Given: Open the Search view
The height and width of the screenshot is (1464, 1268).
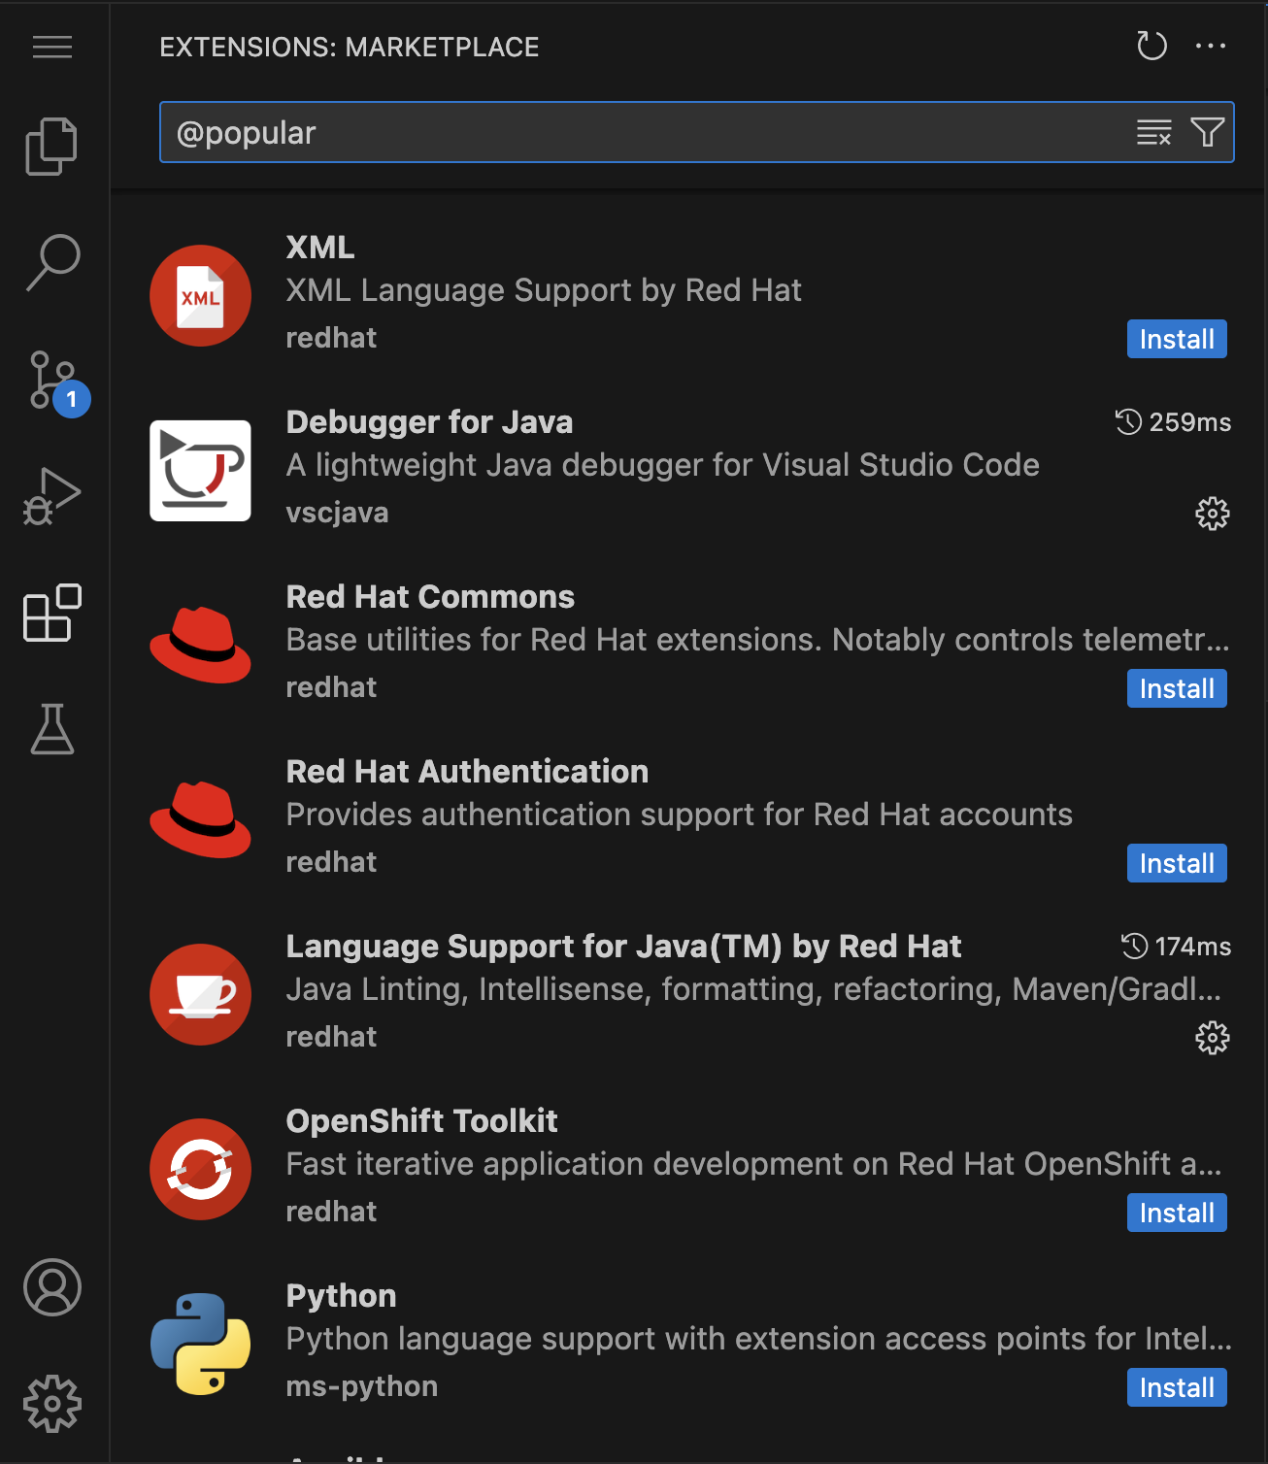Looking at the screenshot, I should click(52, 262).
